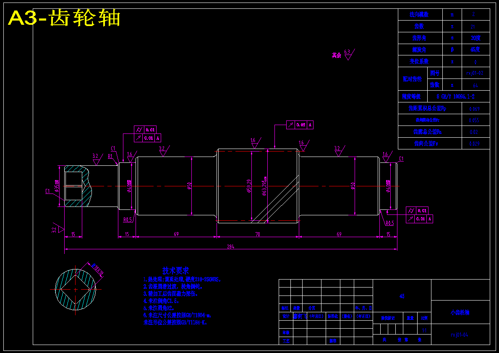Viewport: 499px width, 353px height.
Task: Select requirement line 1 about 热处理 hardness
Action: 182,280
